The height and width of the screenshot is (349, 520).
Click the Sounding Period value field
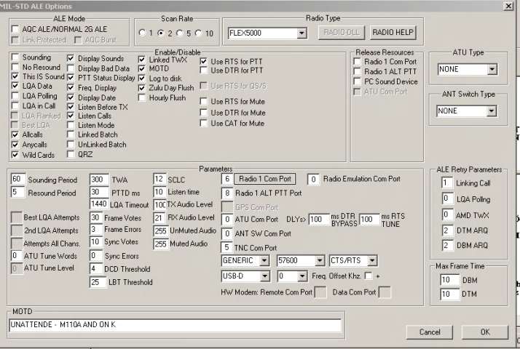coord(18,179)
